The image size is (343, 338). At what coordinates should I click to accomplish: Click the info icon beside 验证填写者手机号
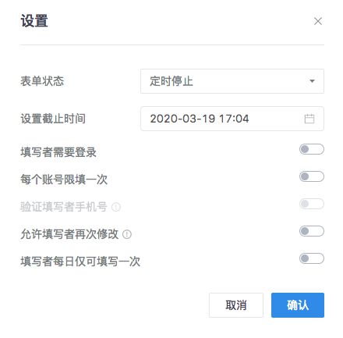point(116,207)
